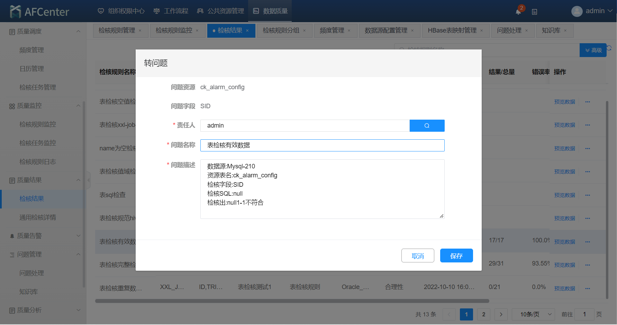Click the document icon in top bar
Image resolution: width=617 pixels, height=325 pixels.
[534, 12]
